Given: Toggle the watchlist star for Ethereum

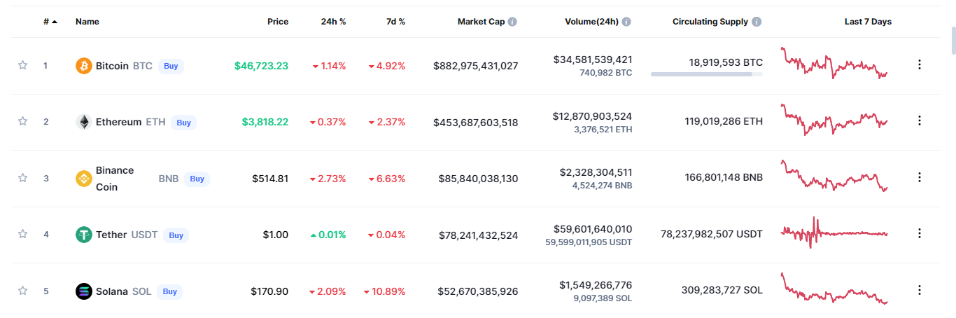Looking at the screenshot, I should (22, 121).
